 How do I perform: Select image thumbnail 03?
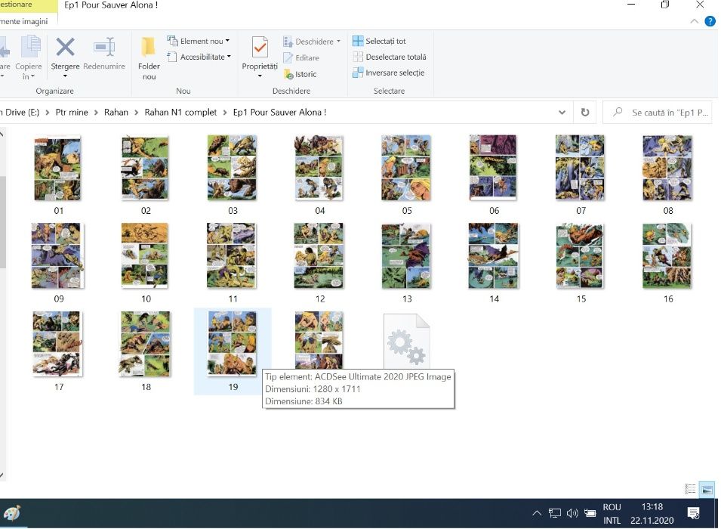pos(233,168)
